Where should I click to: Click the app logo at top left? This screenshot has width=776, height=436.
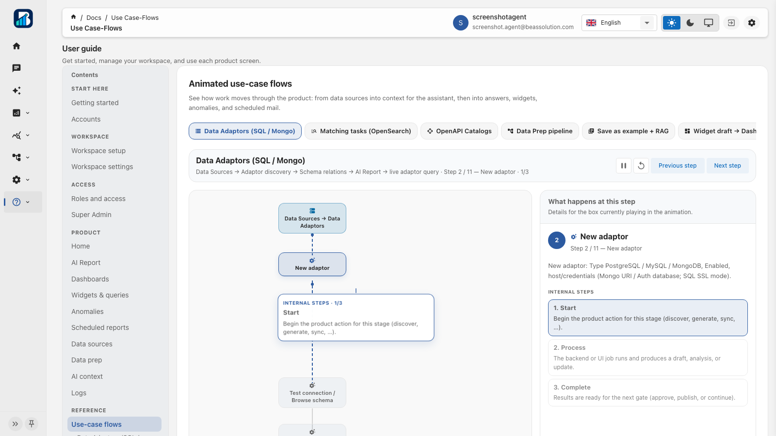pyautogui.click(x=23, y=18)
